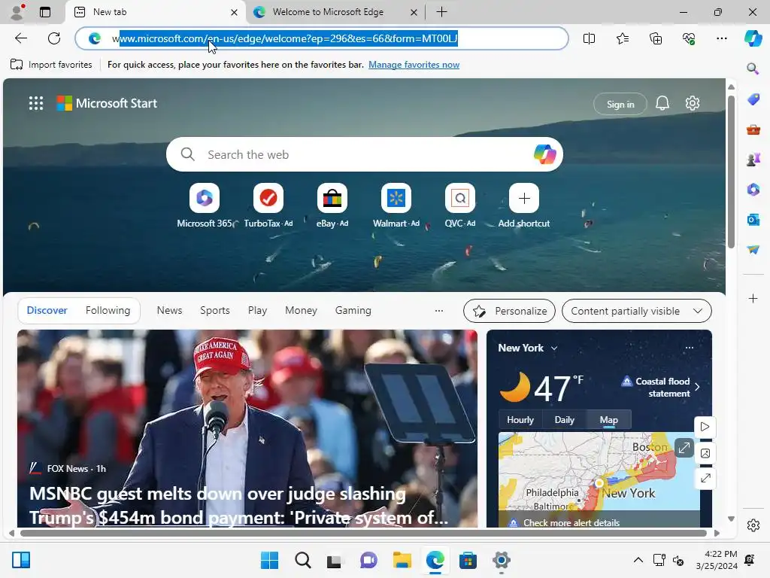The width and height of the screenshot is (770, 578).
Task: Open split screen view
Action: click(590, 38)
